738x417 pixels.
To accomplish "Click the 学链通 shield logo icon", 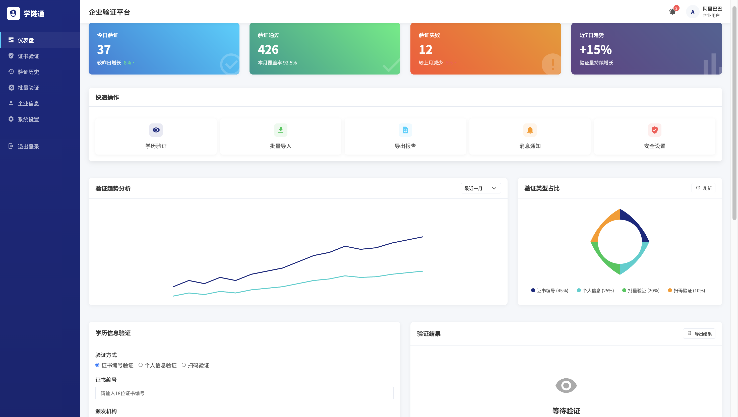I will coord(13,14).
